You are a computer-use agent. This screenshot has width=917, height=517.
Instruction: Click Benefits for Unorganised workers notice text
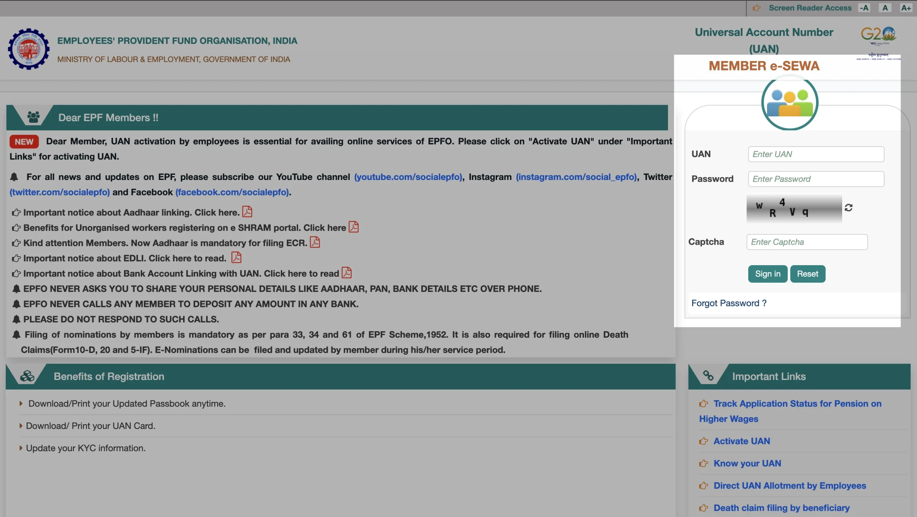pyautogui.click(x=185, y=228)
